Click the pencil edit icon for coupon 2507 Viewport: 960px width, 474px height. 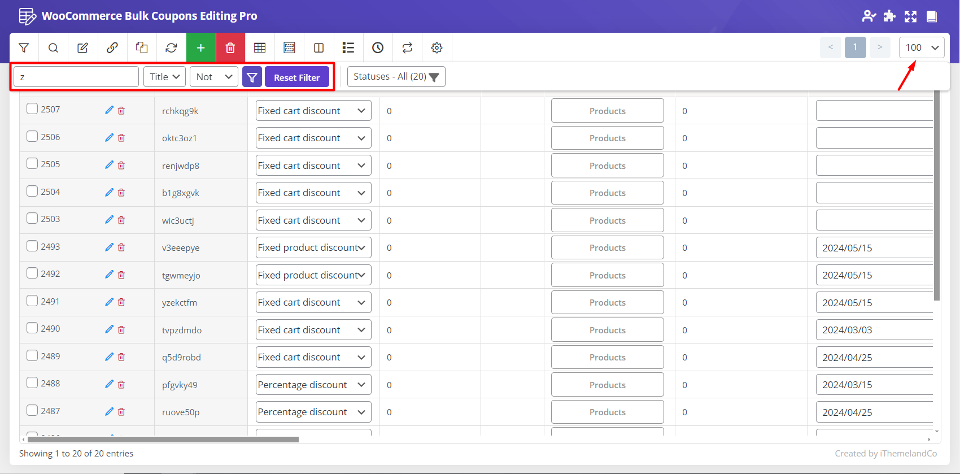pos(109,110)
